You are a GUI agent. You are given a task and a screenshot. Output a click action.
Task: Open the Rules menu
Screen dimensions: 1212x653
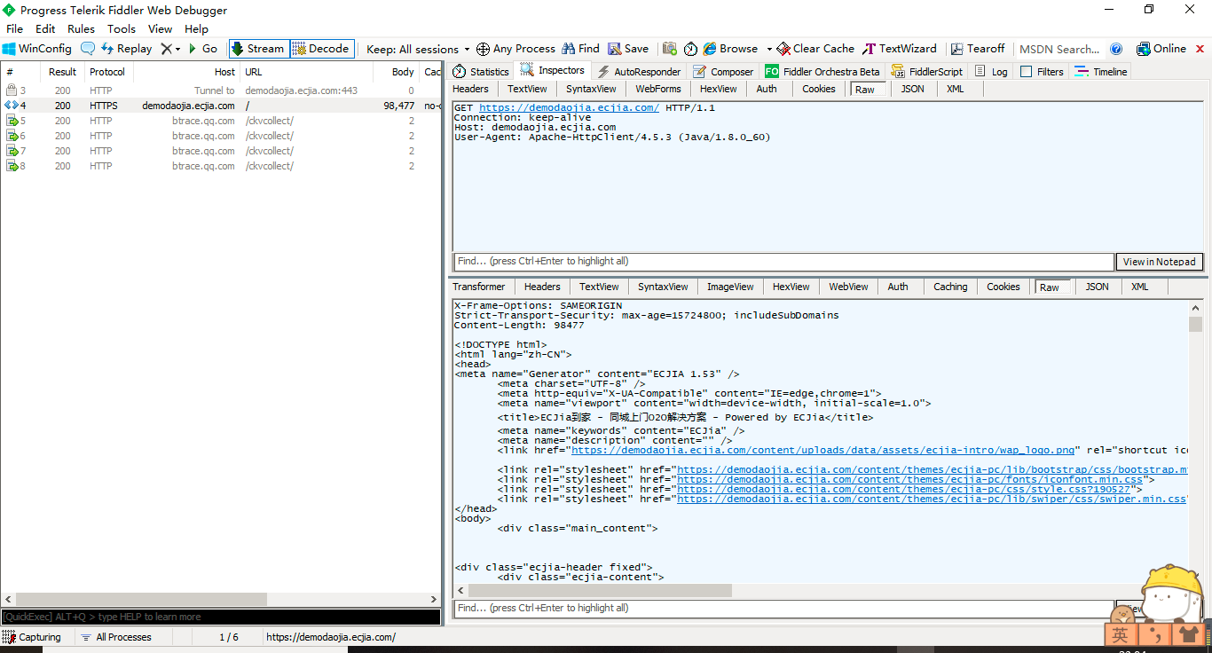point(81,29)
